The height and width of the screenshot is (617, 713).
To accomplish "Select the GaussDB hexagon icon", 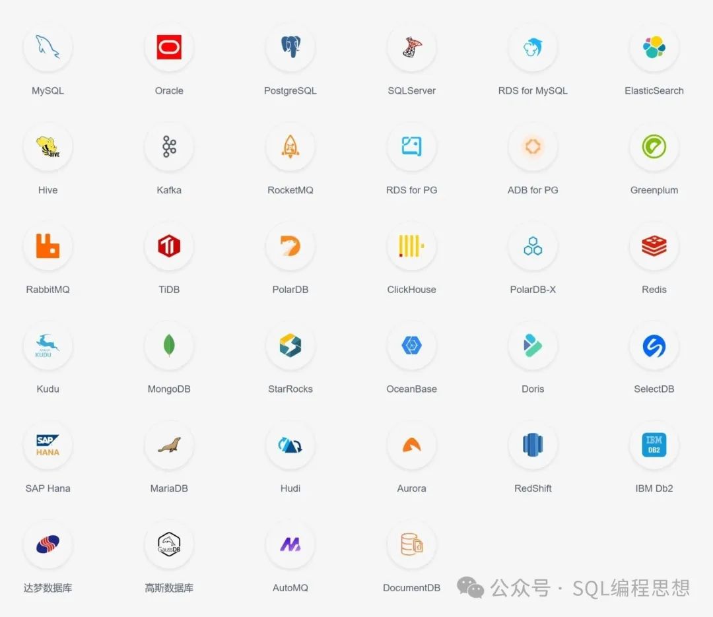I will point(169,544).
